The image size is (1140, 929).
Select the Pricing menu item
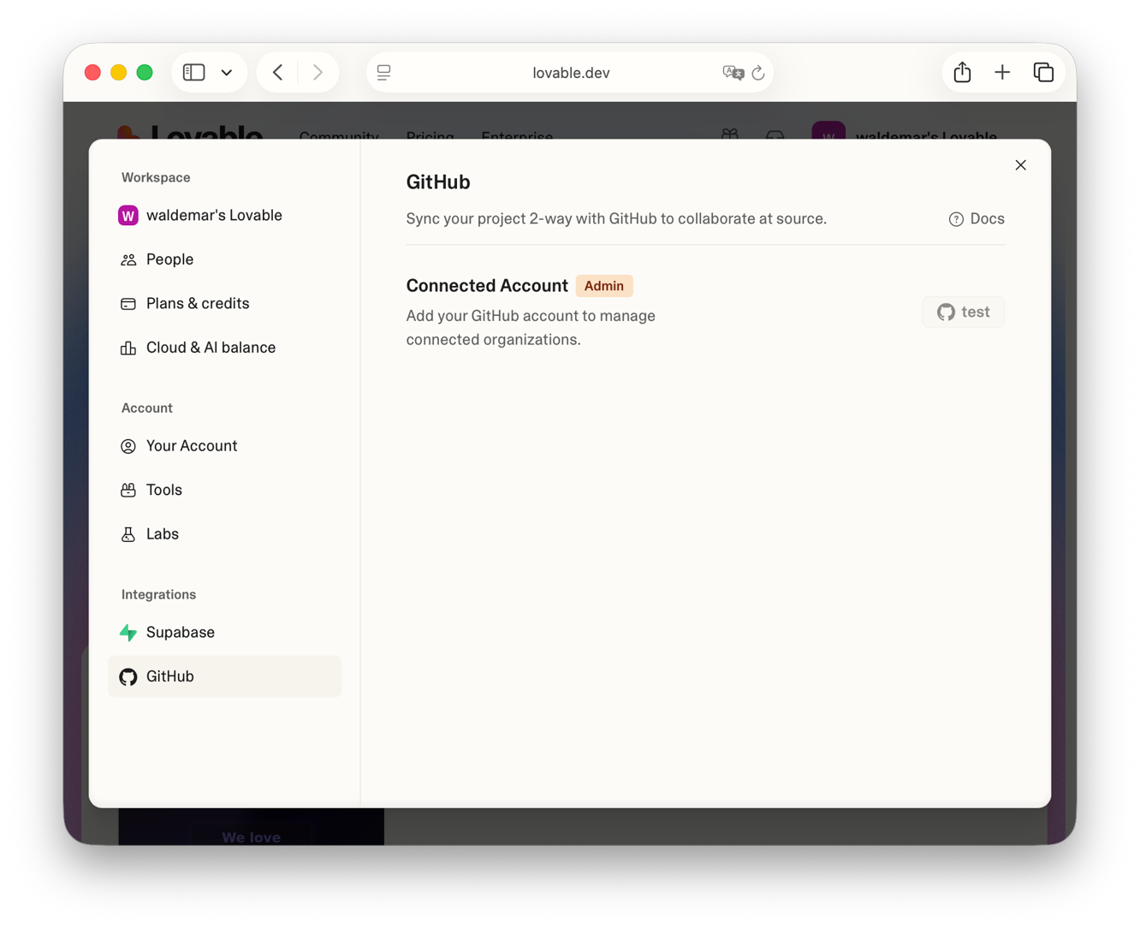[x=430, y=137]
